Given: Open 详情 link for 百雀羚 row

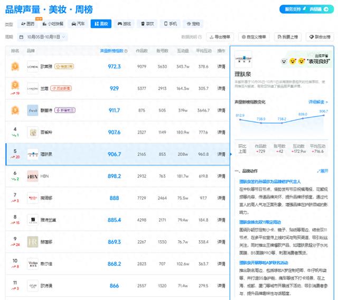Looking at the screenshot, I should (x=221, y=132).
